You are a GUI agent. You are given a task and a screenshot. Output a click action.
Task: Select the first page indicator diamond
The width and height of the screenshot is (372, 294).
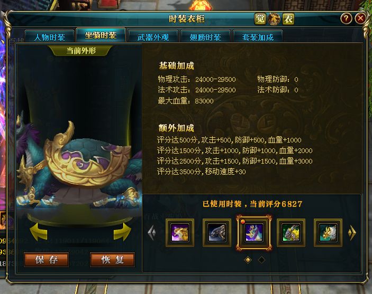(x=248, y=260)
